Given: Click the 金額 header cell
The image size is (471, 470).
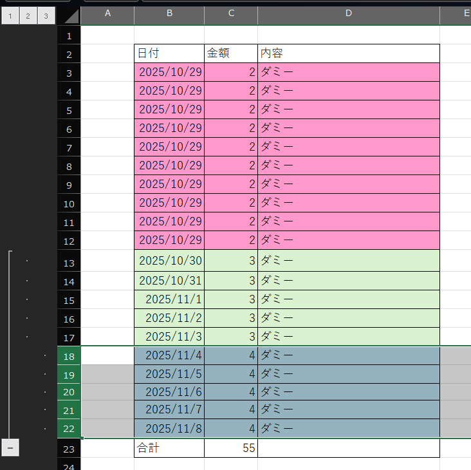Looking at the screenshot, I should point(231,53).
